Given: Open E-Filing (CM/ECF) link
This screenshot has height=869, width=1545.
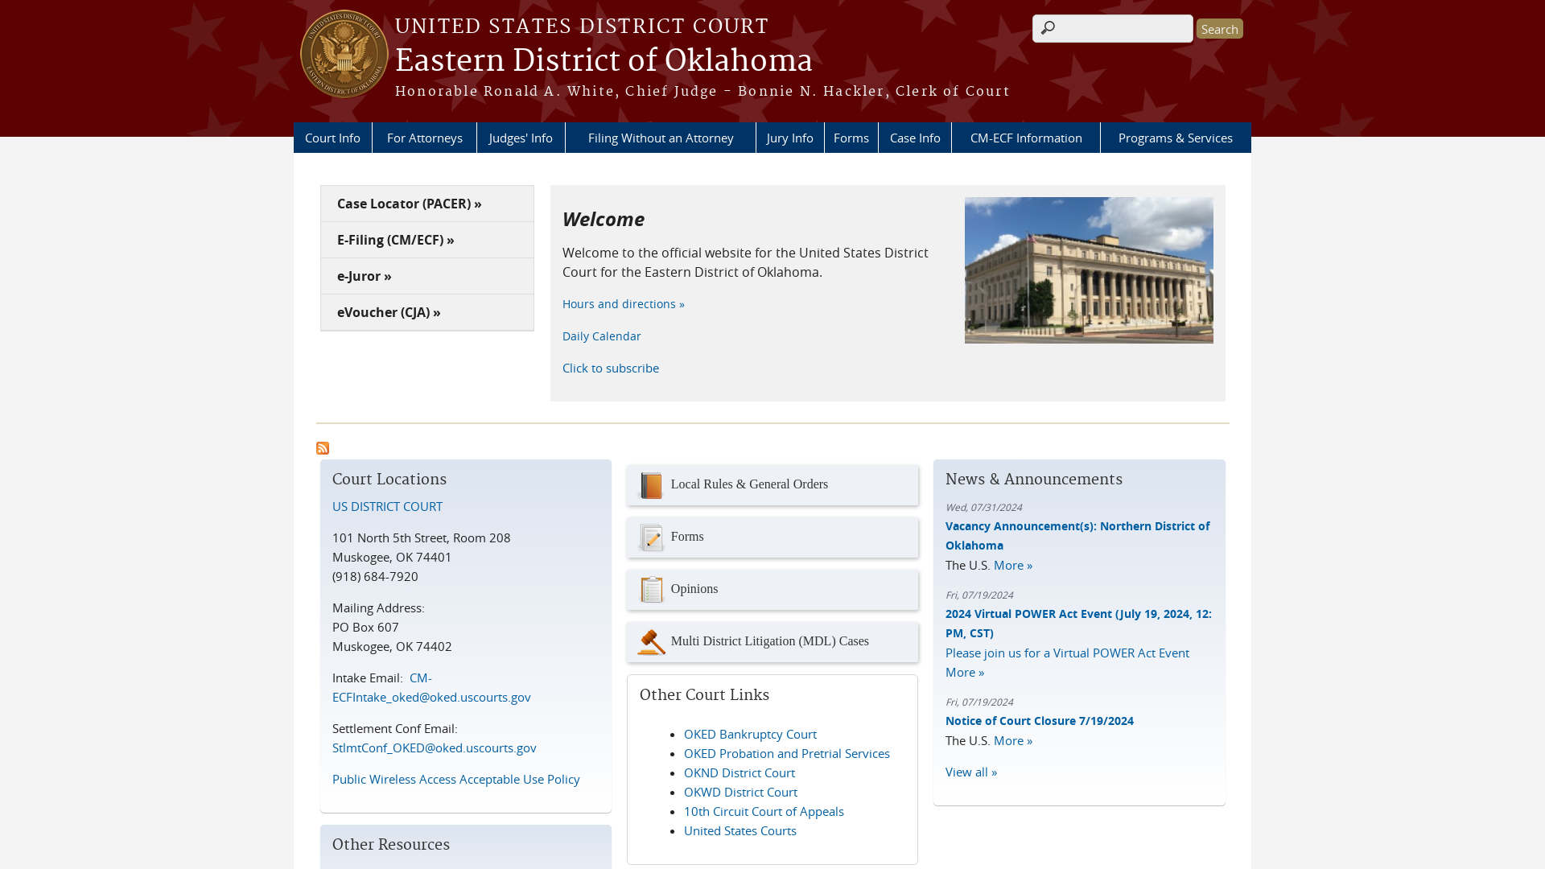Looking at the screenshot, I should point(427,240).
